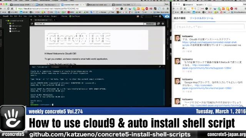Open preview settings gear icon
The width and height of the screenshot is (246, 138).
163,24
